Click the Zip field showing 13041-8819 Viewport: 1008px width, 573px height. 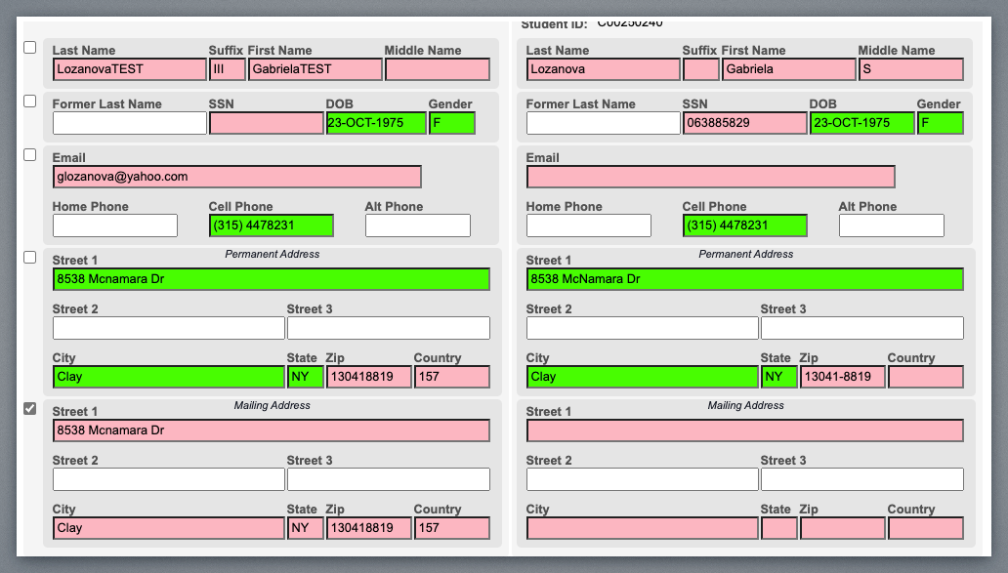tap(842, 377)
